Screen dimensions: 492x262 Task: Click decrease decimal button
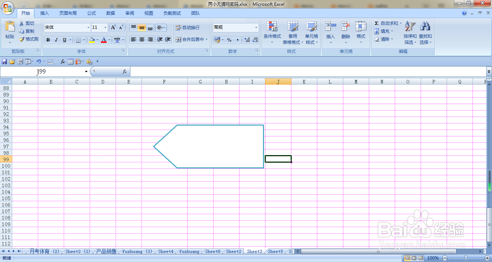(255, 40)
